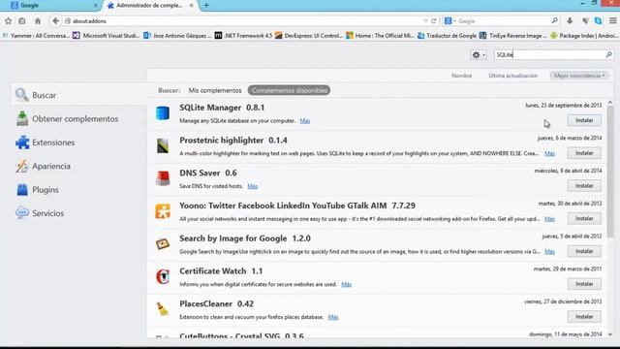Sort results by Última actualización
The height and width of the screenshot is (349, 620).
click(512, 76)
